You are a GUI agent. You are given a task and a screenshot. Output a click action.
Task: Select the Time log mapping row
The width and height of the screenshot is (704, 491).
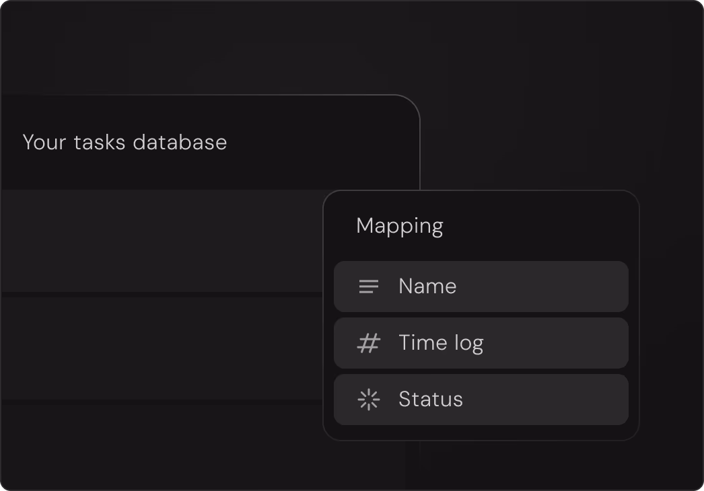click(x=481, y=343)
